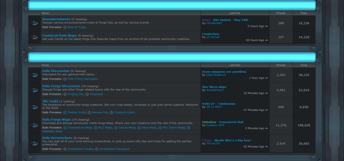344x161 pixels.
Task: Click the sub-forum icon next to MLG Maps
Action: [95, 128]
